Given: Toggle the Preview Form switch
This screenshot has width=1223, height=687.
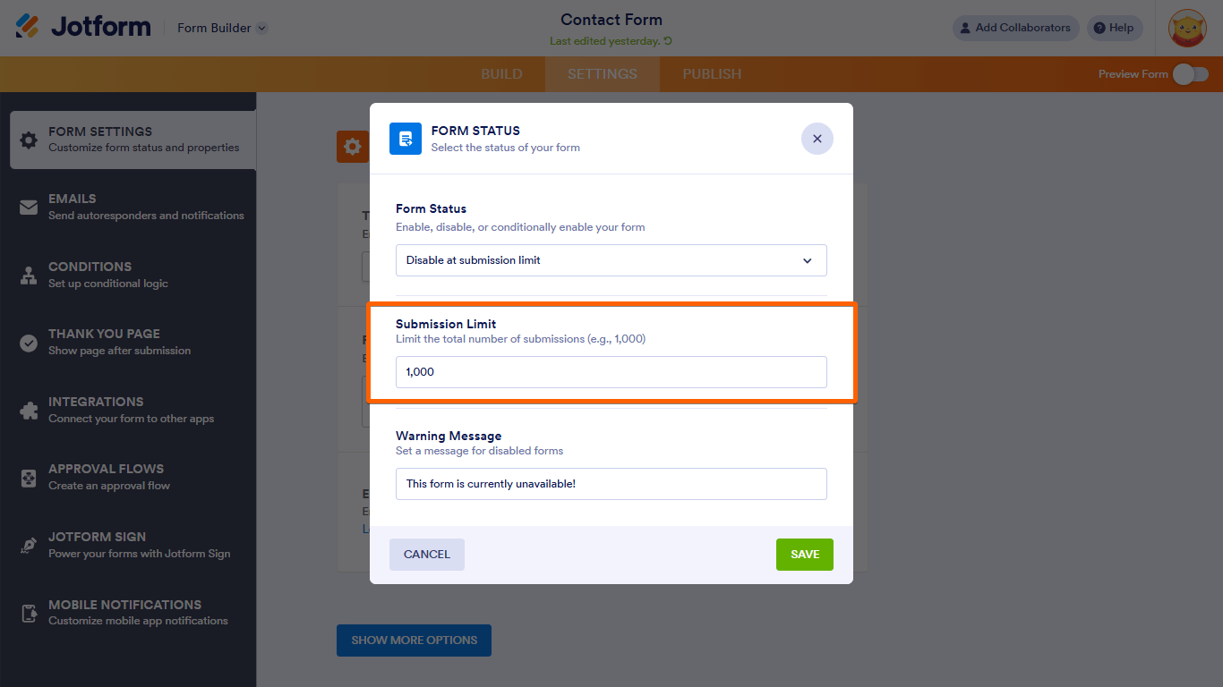Looking at the screenshot, I should [x=1191, y=74].
